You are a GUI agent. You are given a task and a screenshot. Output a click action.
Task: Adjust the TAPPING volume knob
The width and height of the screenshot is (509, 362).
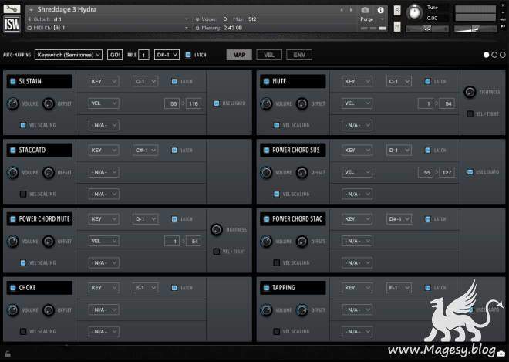[x=266, y=310]
